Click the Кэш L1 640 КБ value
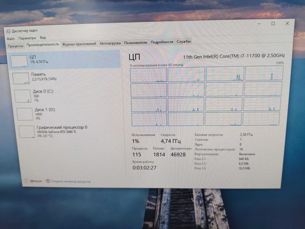This screenshot has height=229, width=305. tap(244, 159)
